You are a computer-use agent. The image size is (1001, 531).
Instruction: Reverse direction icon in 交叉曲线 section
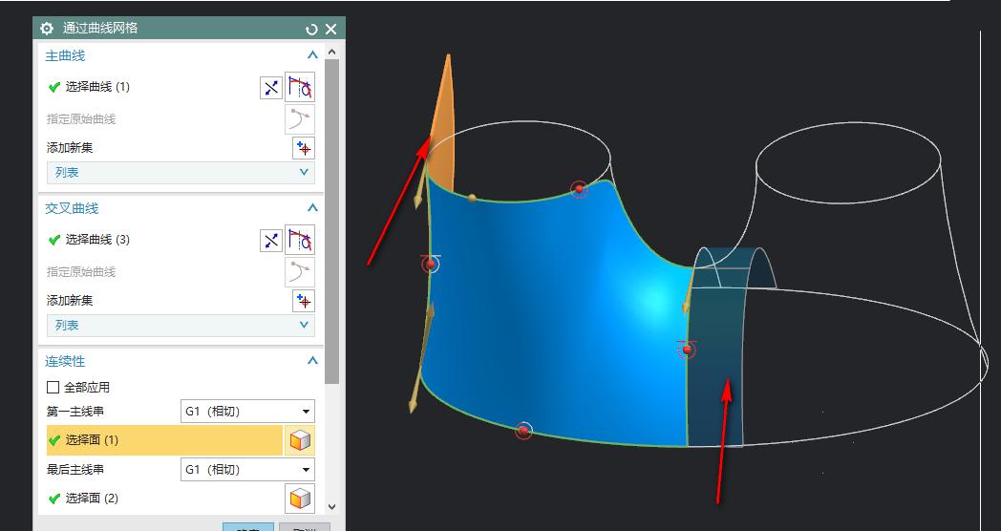[271, 241]
